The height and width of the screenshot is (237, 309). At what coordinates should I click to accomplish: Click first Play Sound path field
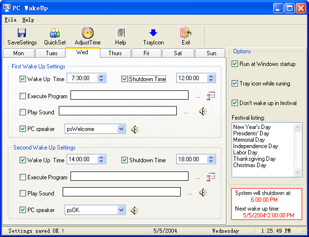tap(118, 111)
